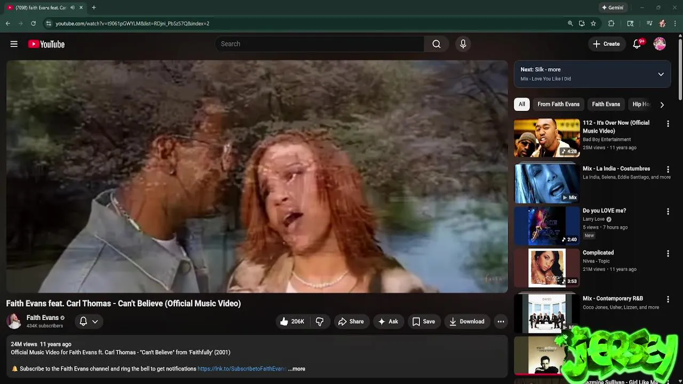
Task: Open a new browser tab
Action: pos(94,7)
